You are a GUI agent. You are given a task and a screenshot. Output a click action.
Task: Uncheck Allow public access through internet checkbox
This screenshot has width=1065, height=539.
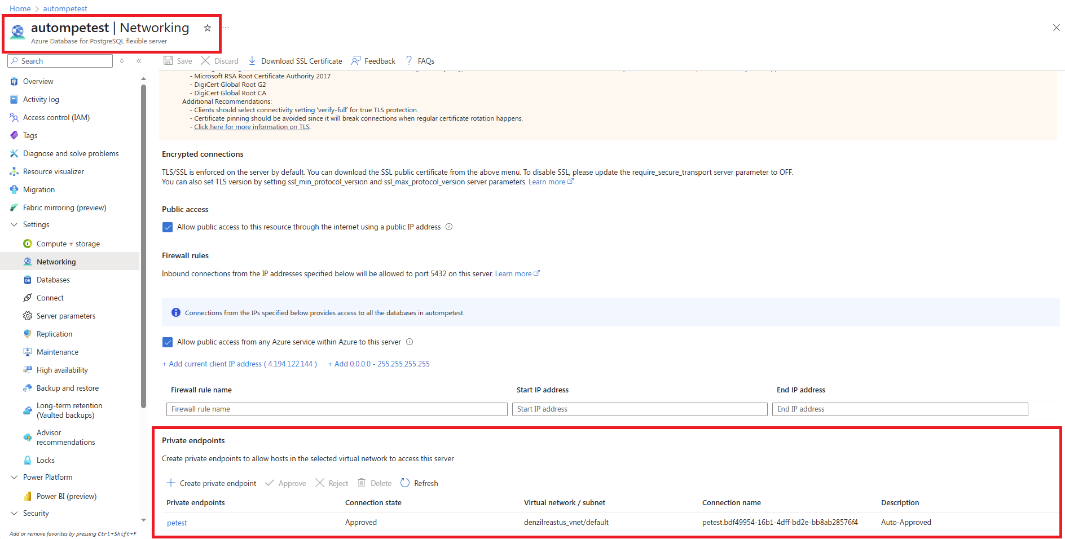click(168, 227)
